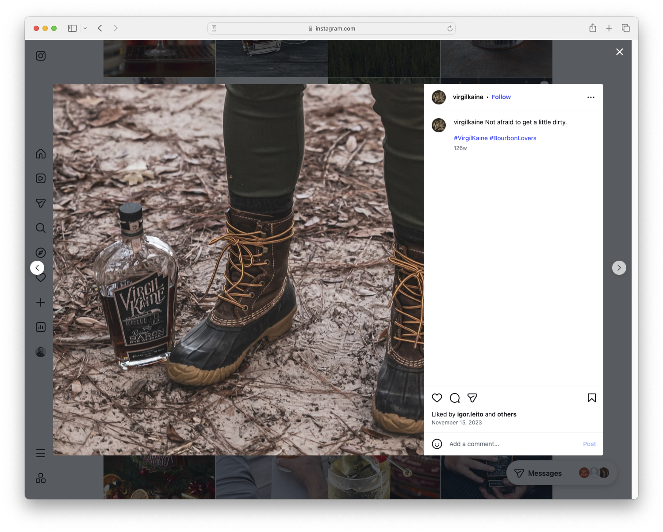Open post options with ellipsis menu
663x532 pixels.
pos(591,97)
